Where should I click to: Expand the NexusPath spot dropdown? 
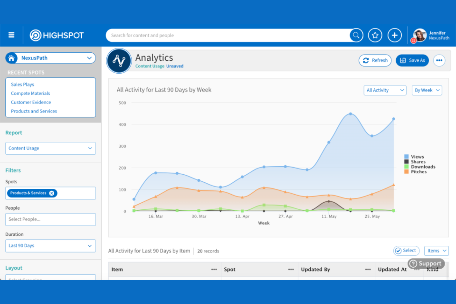[89, 58]
